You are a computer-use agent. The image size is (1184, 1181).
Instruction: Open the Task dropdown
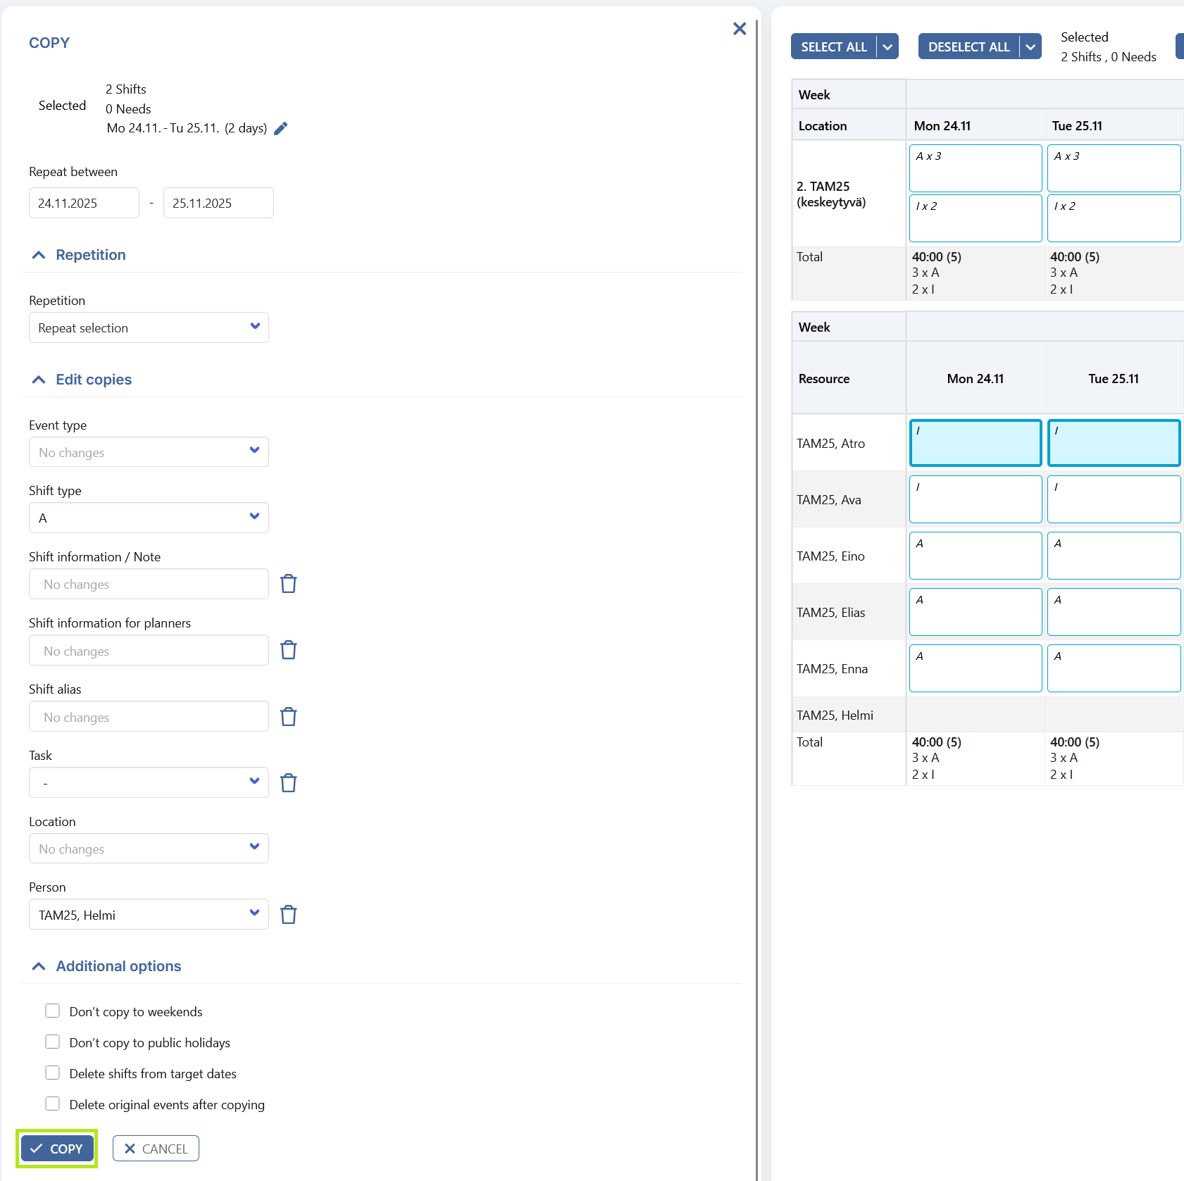click(149, 782)
